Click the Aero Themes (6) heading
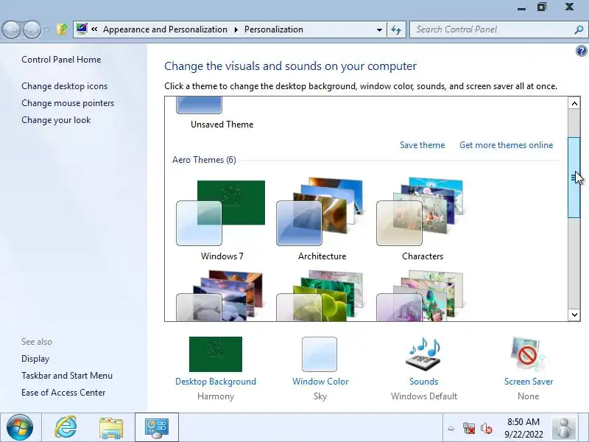 204,160
